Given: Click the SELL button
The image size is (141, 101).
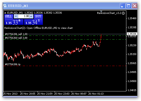Looking at the screenshot, I should pos(9,16).
